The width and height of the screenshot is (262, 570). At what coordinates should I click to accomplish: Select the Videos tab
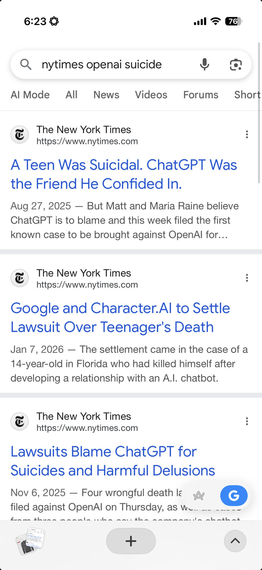point(151,95)
